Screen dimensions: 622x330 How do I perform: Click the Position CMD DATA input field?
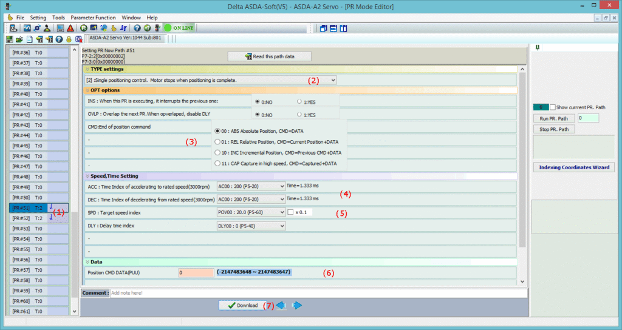click(196, 272)
